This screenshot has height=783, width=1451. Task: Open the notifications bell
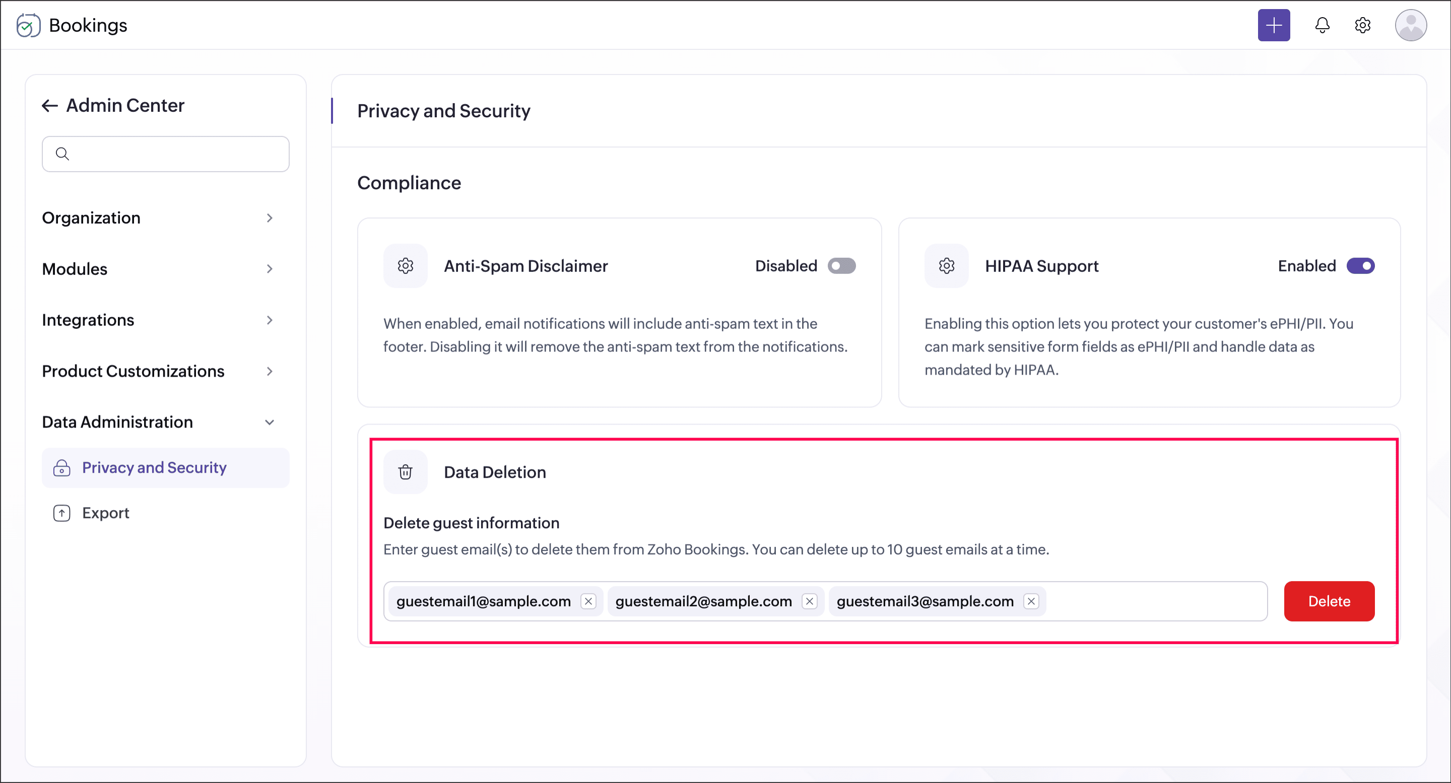1322,25
